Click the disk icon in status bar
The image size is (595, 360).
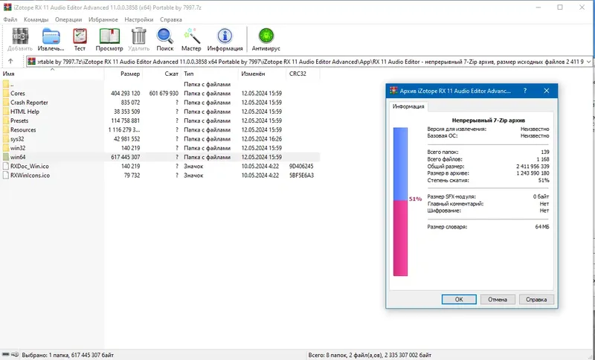6,355
